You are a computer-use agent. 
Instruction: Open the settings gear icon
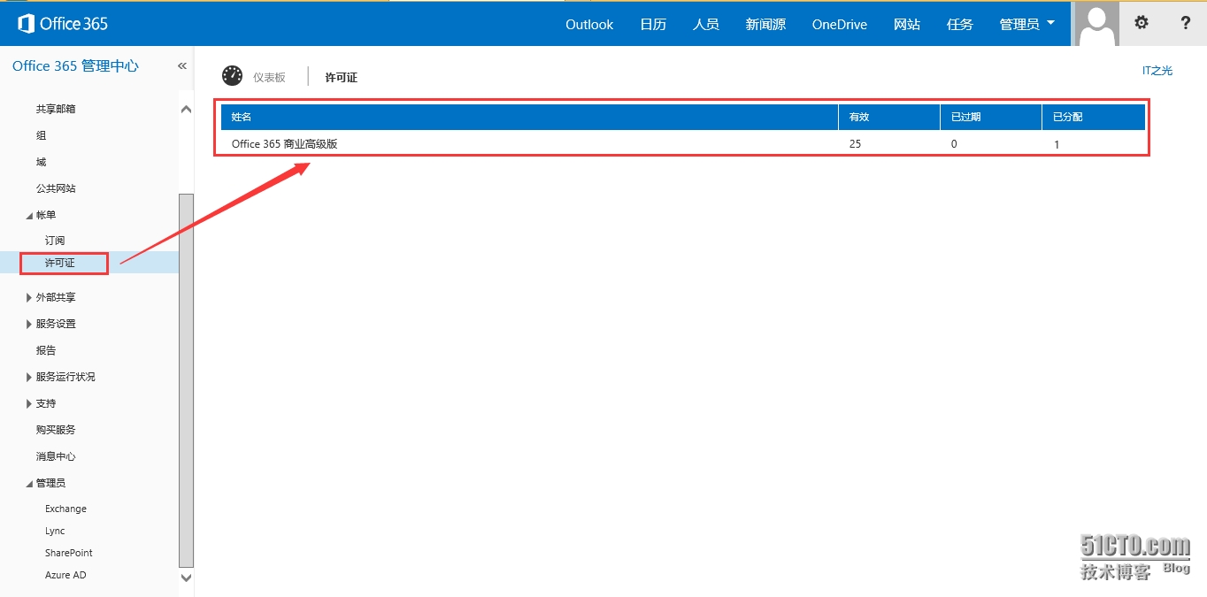tap(1142, 24)
